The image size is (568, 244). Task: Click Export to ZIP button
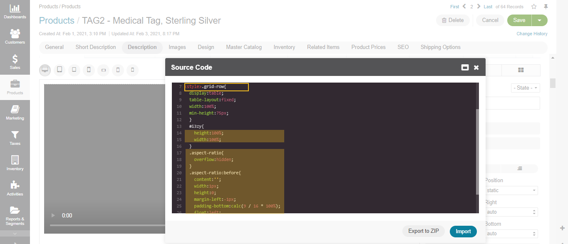(x=424, y=231)
